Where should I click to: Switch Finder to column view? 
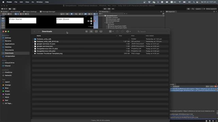96,32
